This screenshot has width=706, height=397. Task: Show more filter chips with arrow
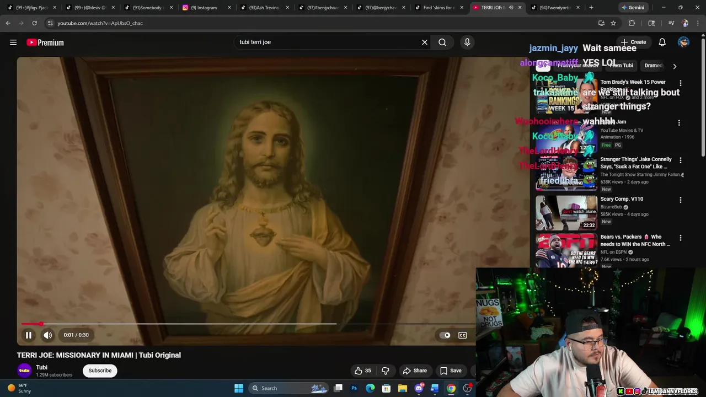(x=674, y=66)
